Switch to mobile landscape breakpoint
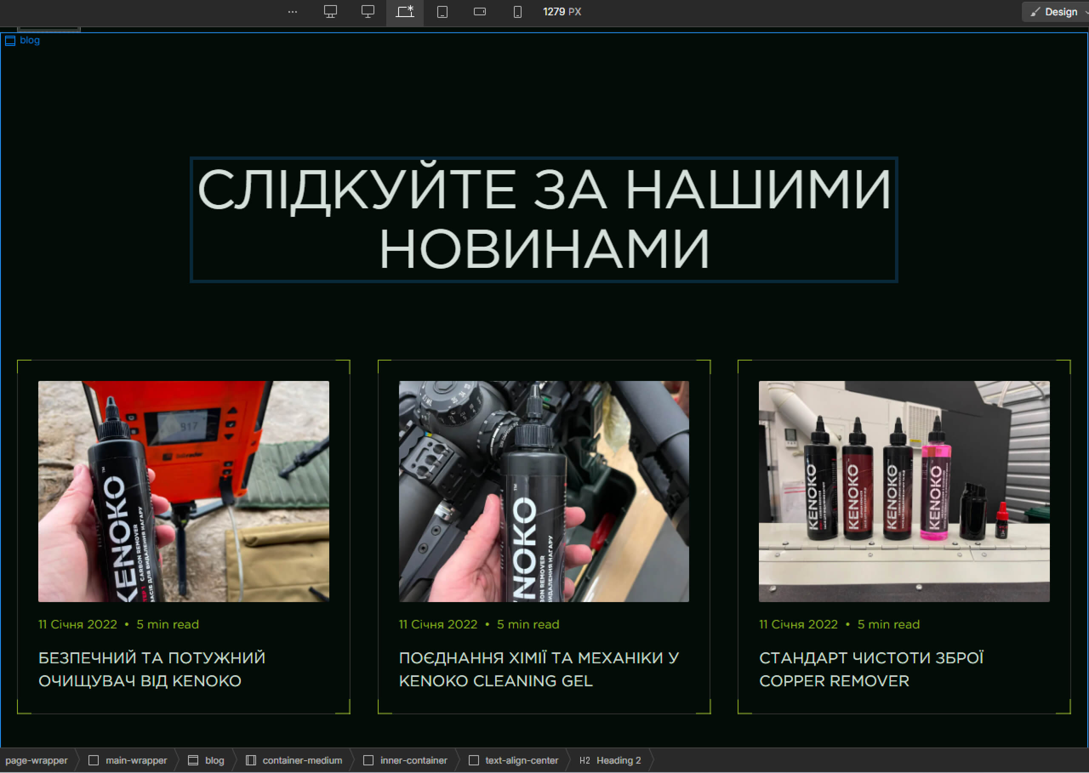The image size is (1089, 773). 479,12
